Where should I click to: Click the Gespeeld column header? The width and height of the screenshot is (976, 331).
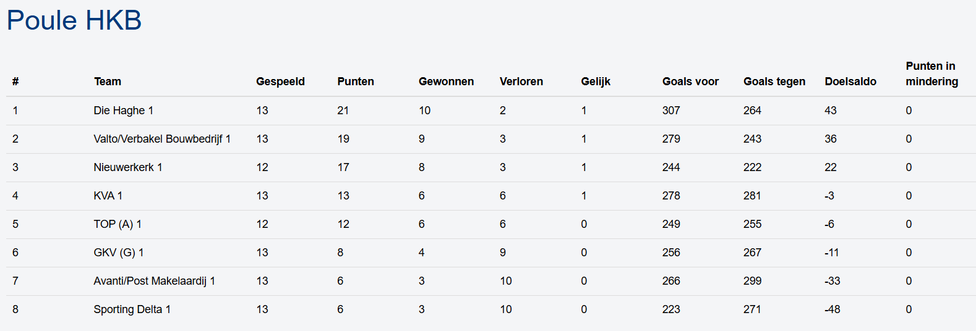point(280,82)
